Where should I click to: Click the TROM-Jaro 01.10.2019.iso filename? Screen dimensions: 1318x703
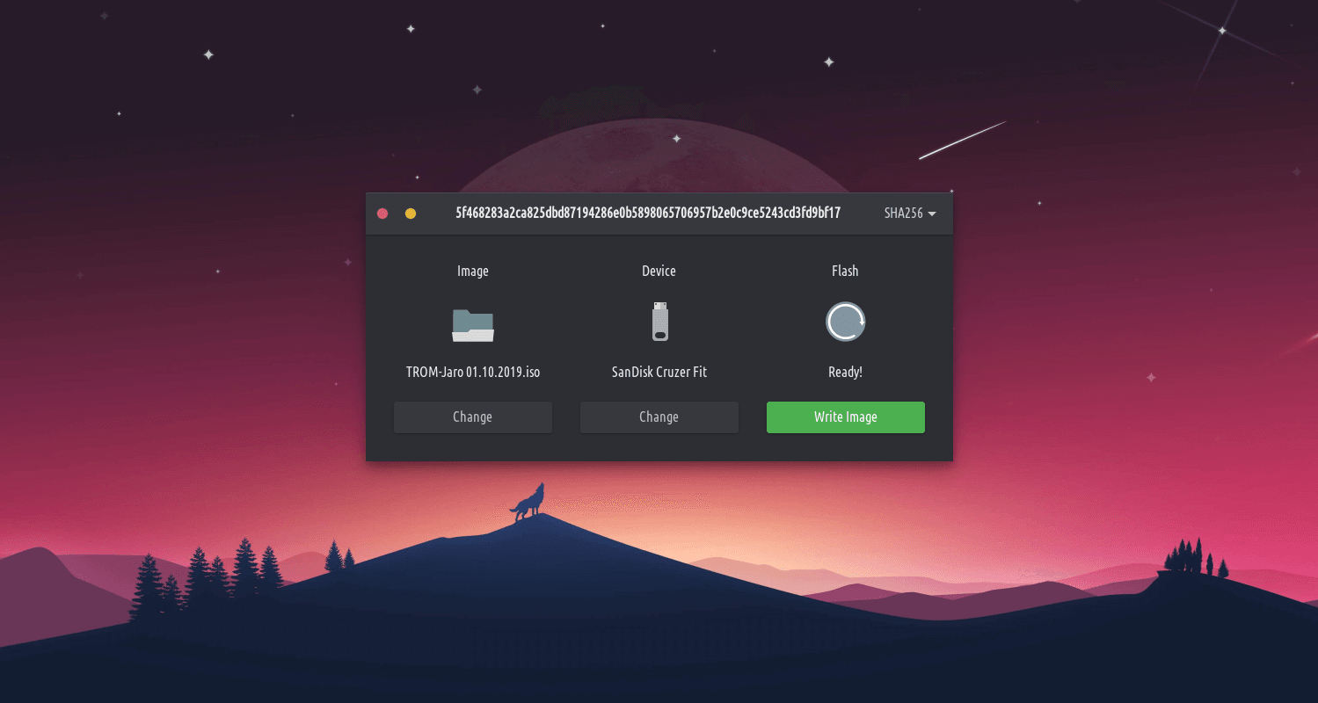tap(473, 372)
